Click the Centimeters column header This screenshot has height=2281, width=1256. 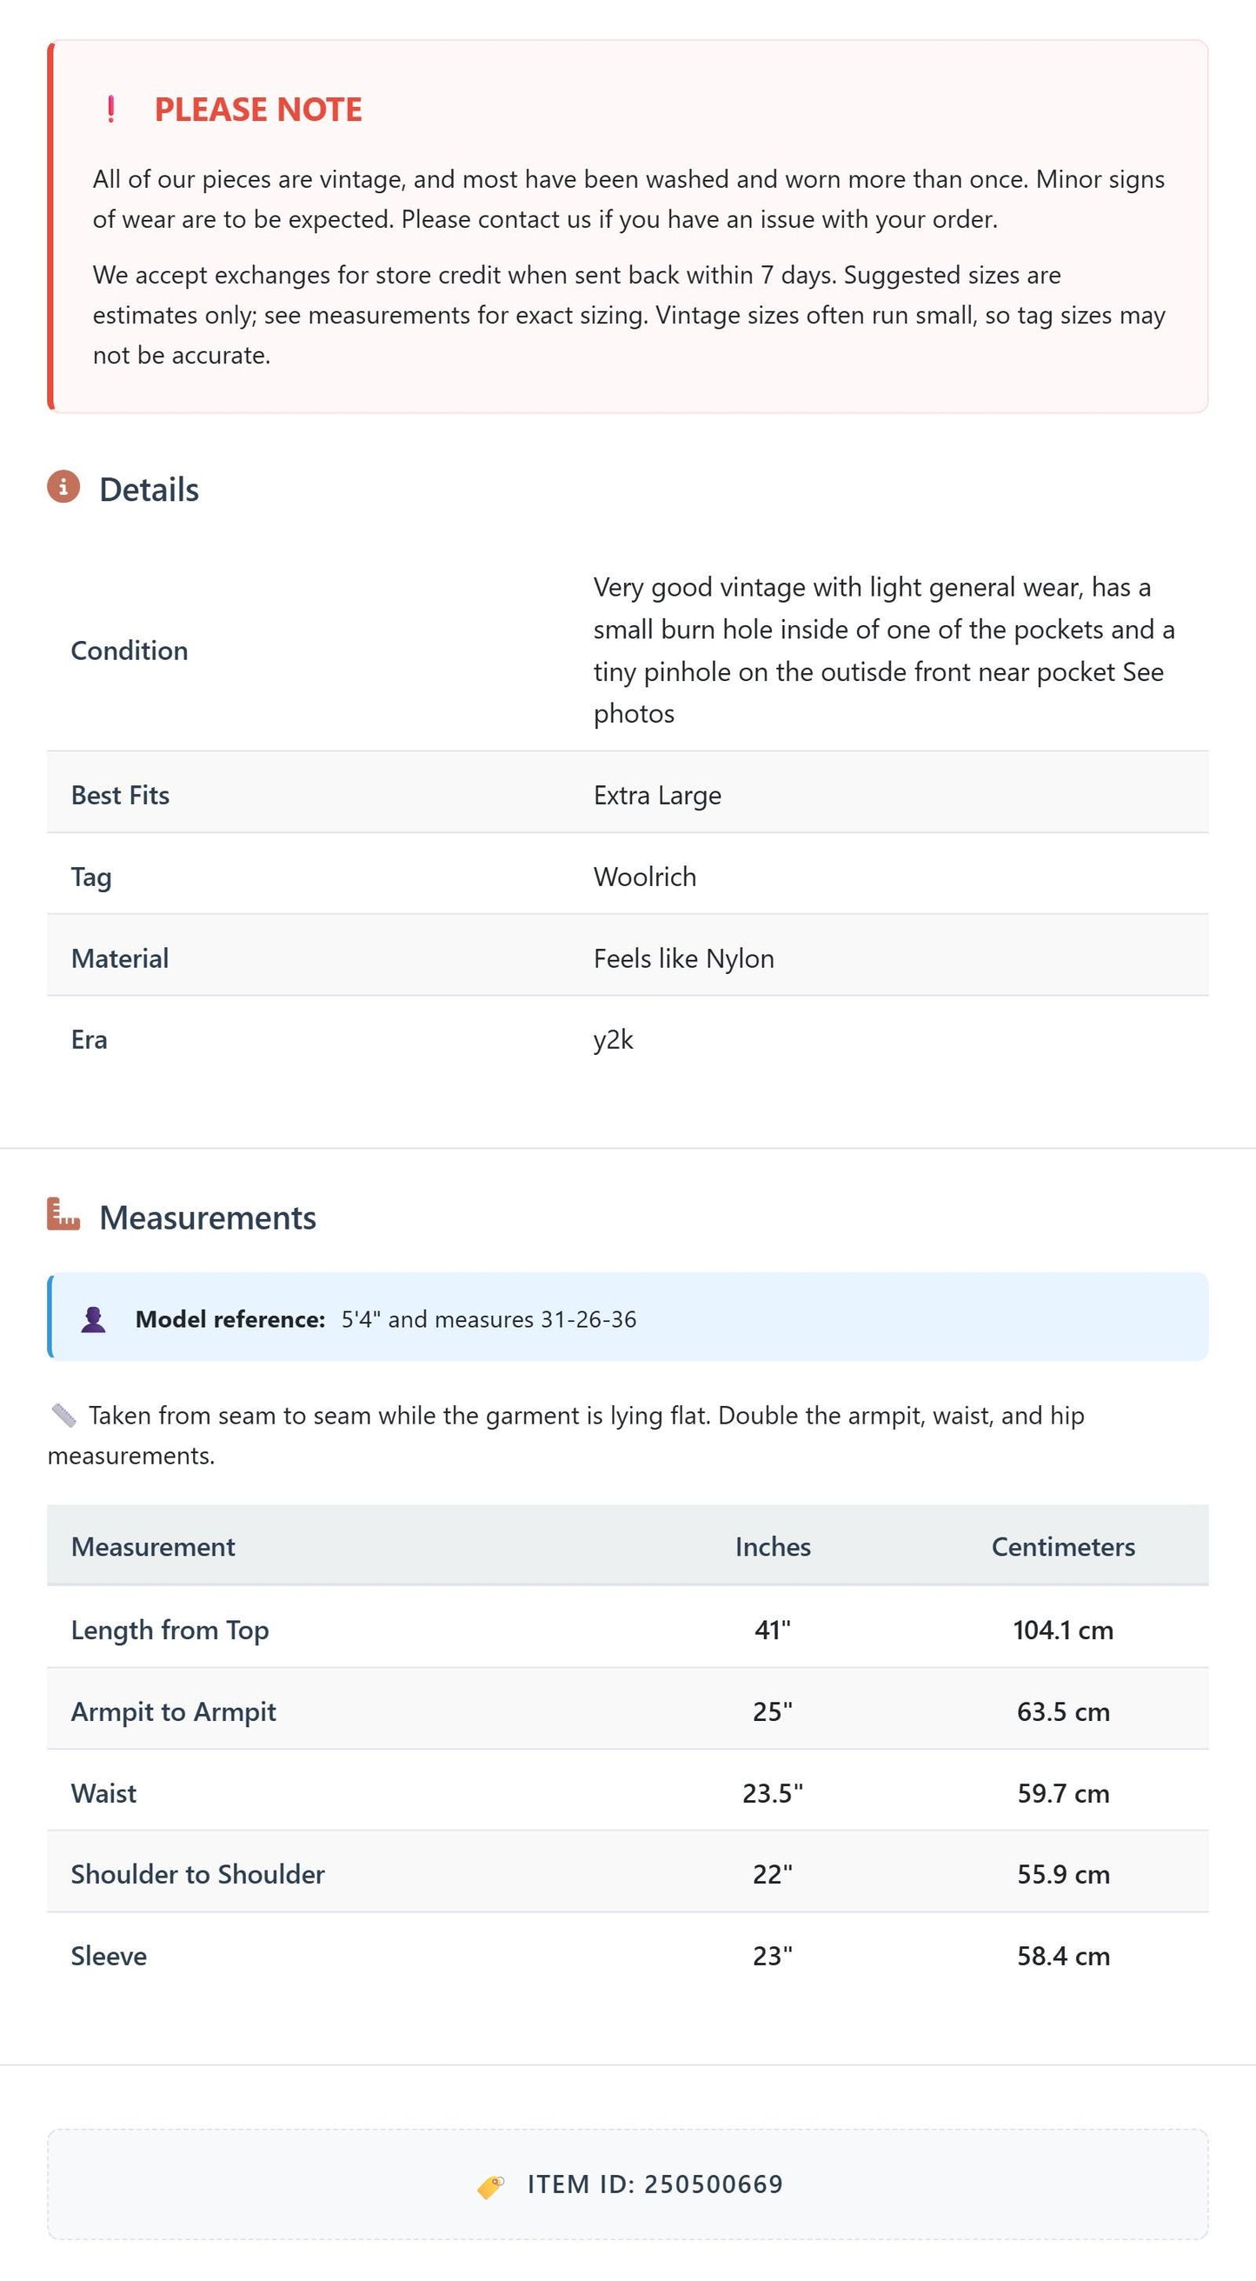pos(1063,1546)
